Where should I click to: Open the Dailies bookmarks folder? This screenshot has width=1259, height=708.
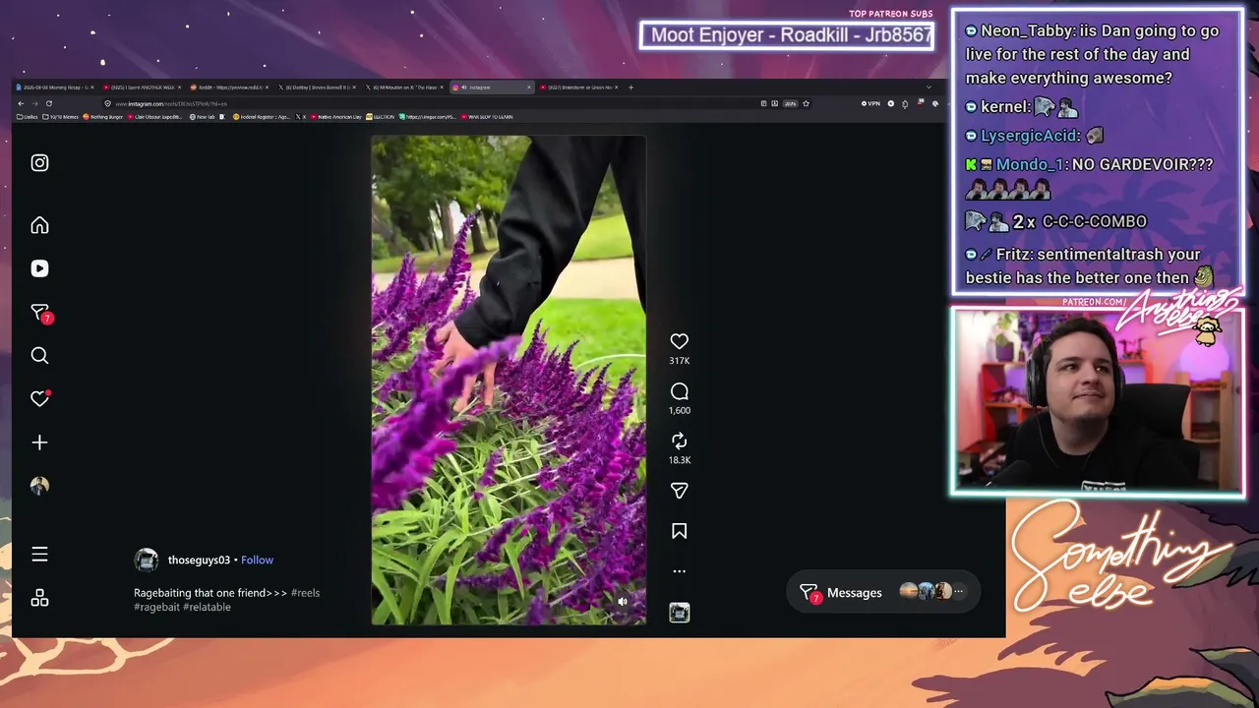click(x=28, y=117)
